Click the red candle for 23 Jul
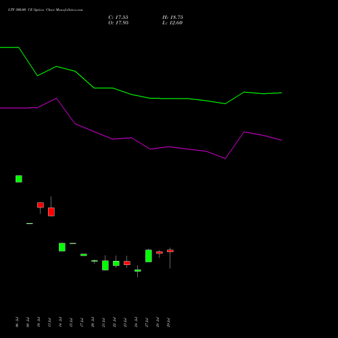This screenshot has height=338, width=338. pyautogui.click(x=127, y=263)
